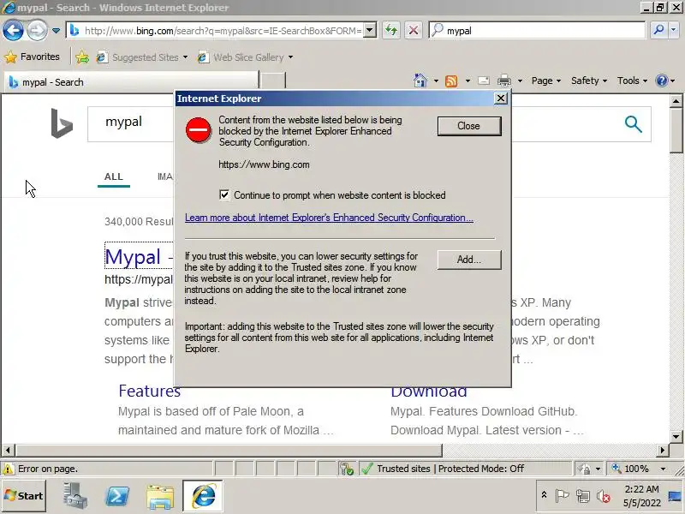Screen dimensions: 685x514
Task: Click the horizontal scrollbar left arrow
Action: tap(8, 450)
